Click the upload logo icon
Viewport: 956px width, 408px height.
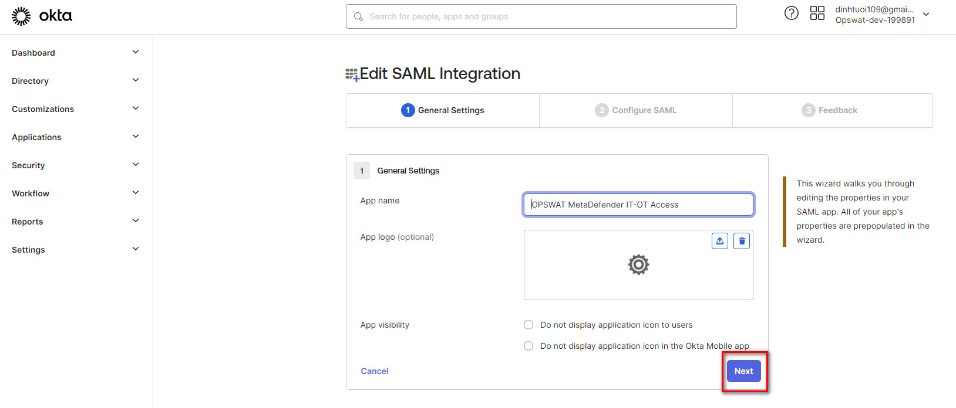coord(719,241)
